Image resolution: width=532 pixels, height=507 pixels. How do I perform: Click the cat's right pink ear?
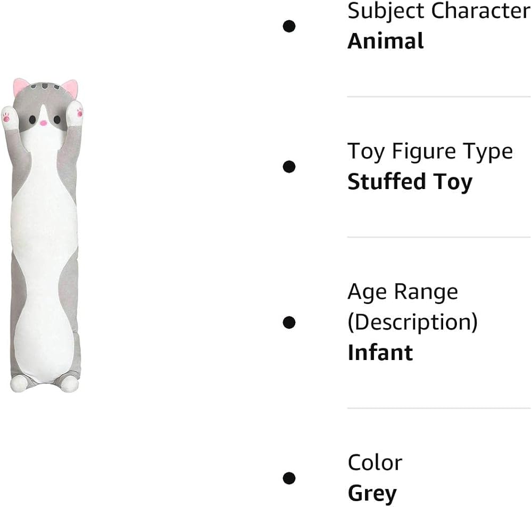point(70,87)
